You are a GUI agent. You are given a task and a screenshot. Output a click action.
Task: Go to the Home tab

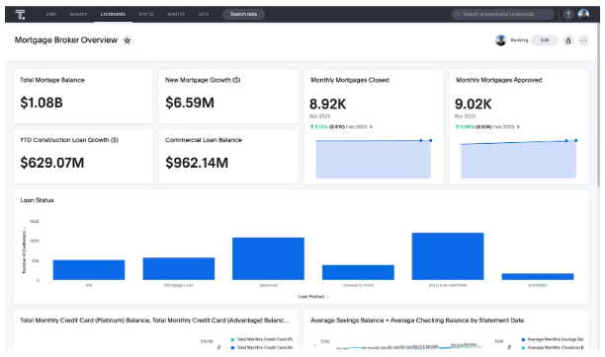pyautogui.click(x=51, y=14)
